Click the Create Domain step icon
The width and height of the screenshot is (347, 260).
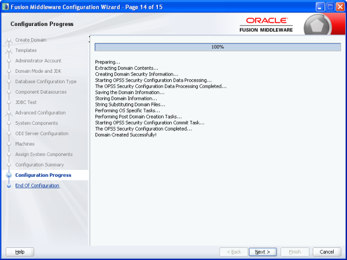(9, 40)
